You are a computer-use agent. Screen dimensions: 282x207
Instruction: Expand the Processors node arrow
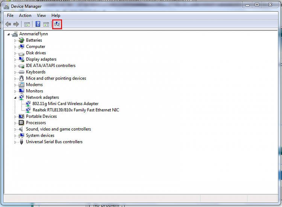pos(15,123)
